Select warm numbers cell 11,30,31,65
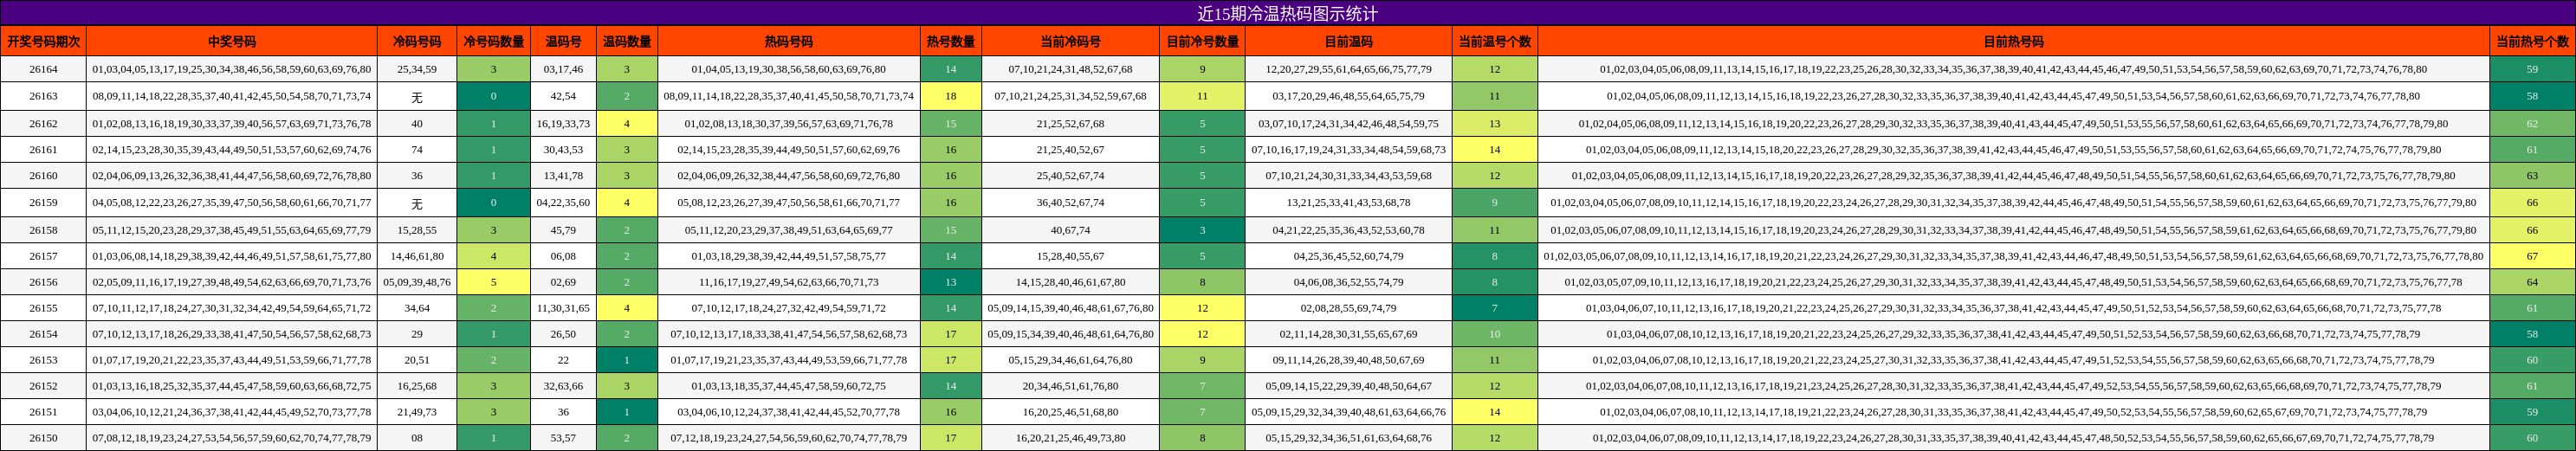Image resolution: width=2576 pixels, height=451 pixels. (563, 308)
